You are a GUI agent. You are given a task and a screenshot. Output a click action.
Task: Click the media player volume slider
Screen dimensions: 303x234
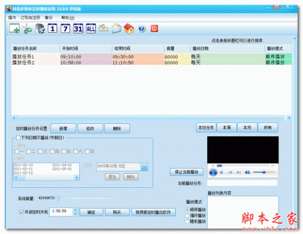coord(264,172)
